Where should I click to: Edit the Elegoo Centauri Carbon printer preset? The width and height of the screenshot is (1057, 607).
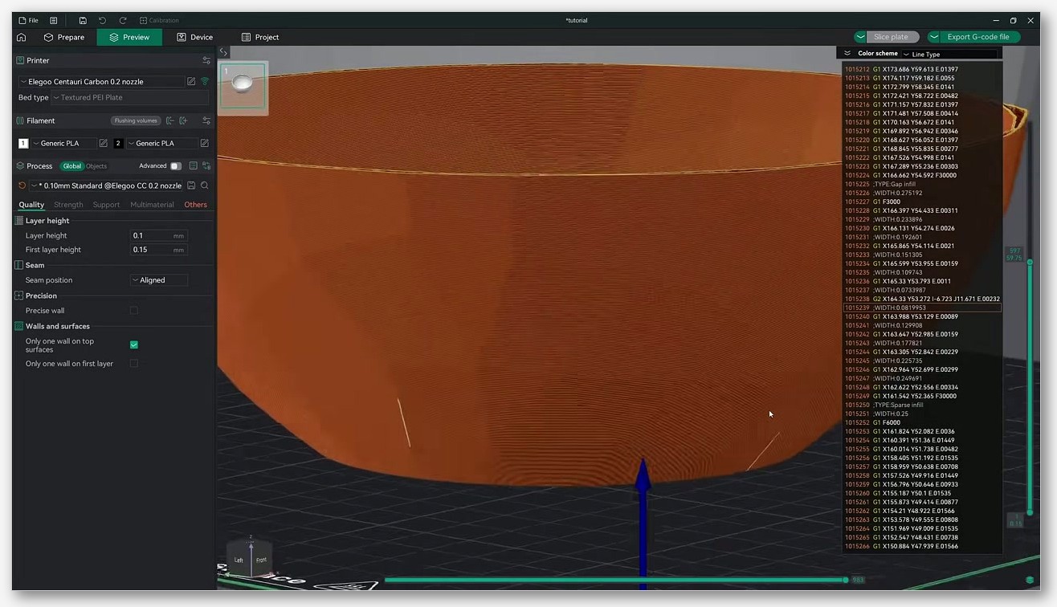click(x=191, y=81)
